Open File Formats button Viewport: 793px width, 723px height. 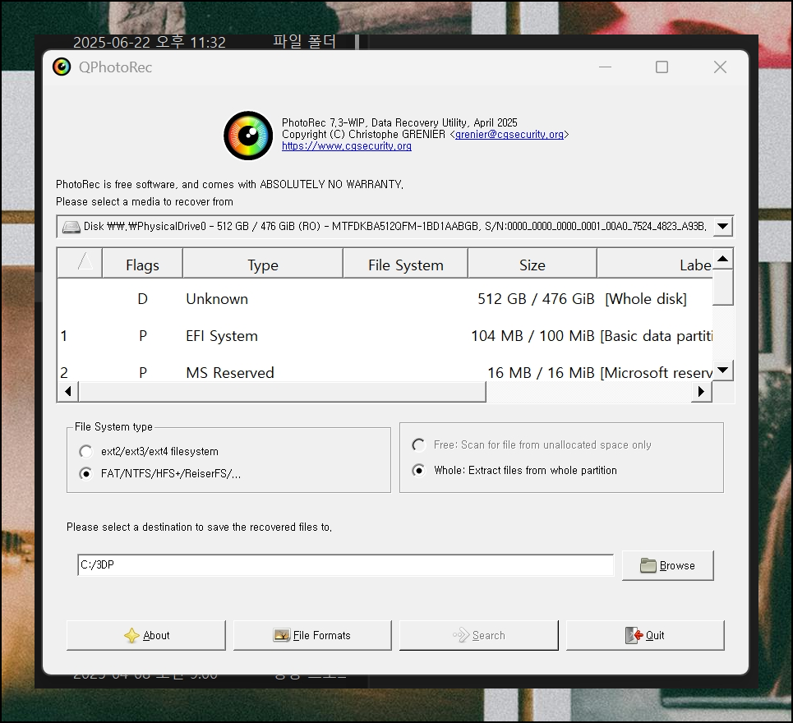tap(312, 636)
